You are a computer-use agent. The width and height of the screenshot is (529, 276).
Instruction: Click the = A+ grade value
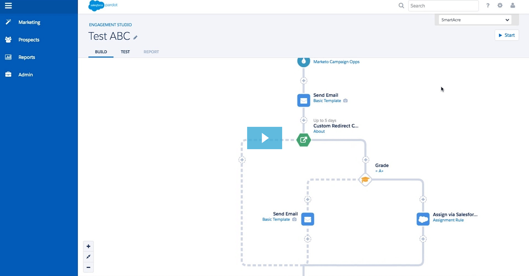(x=380, y=171)
